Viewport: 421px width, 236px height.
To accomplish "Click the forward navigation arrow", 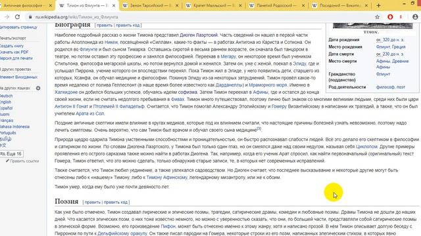I will coord(7,17).
